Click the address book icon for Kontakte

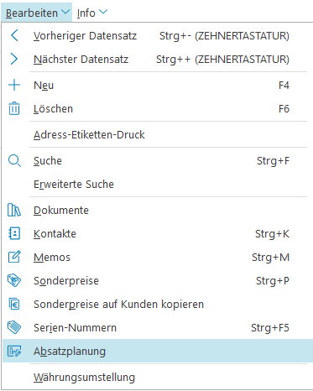point(14,233)
